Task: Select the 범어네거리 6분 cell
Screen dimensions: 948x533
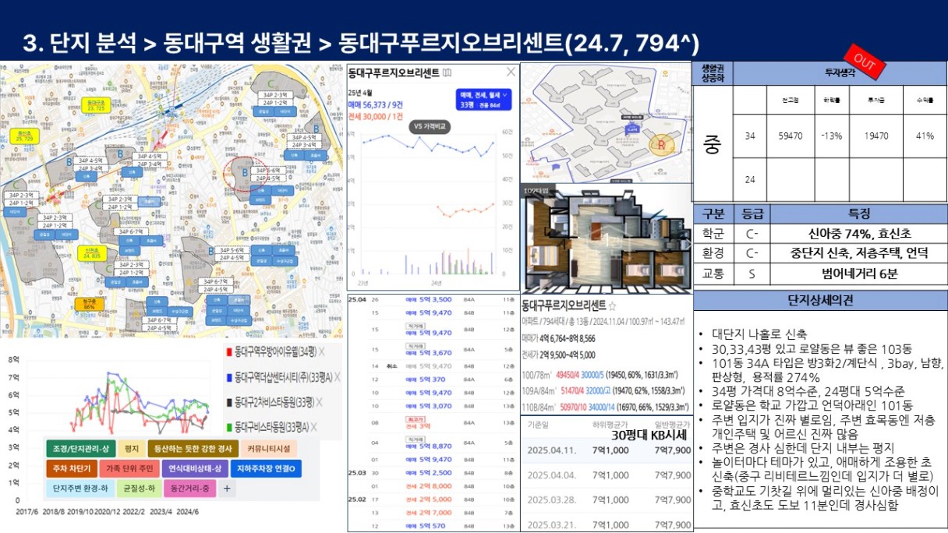Action: pyautogui.click(x=858, y=274)
